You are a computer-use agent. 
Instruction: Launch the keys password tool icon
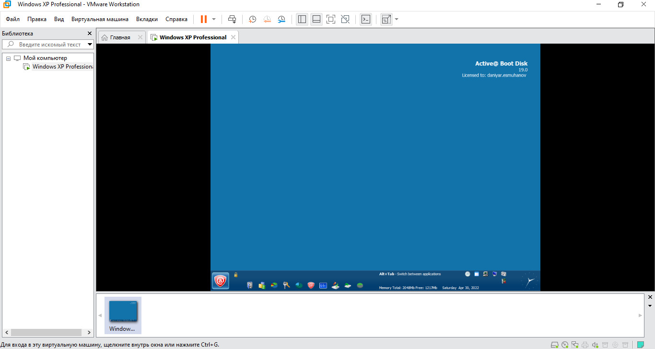coord(287,285)
